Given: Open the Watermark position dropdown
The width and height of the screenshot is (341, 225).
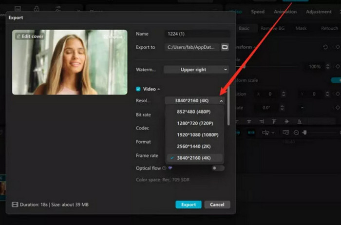Looking at the screenshot, I should click(x=196, y=70).
